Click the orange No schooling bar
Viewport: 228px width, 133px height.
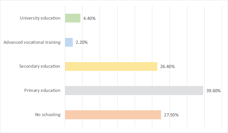pos(113,115)
